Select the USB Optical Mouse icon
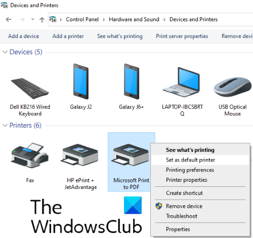The height and width of the screenshot is (238, 253). (x=232, y=87)
